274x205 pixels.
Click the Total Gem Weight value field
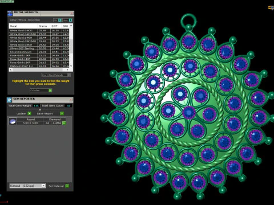click(36, 106)
